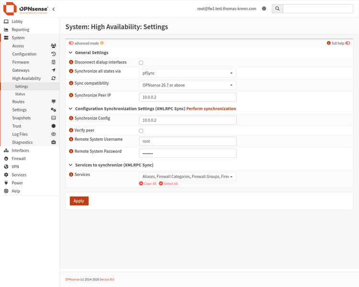
Task: Open the VPN menu item
Action: (x=30, y=166)
